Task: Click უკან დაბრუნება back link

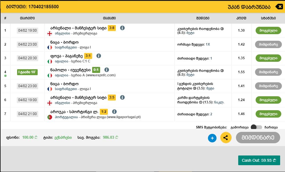Action: (249, 7)
